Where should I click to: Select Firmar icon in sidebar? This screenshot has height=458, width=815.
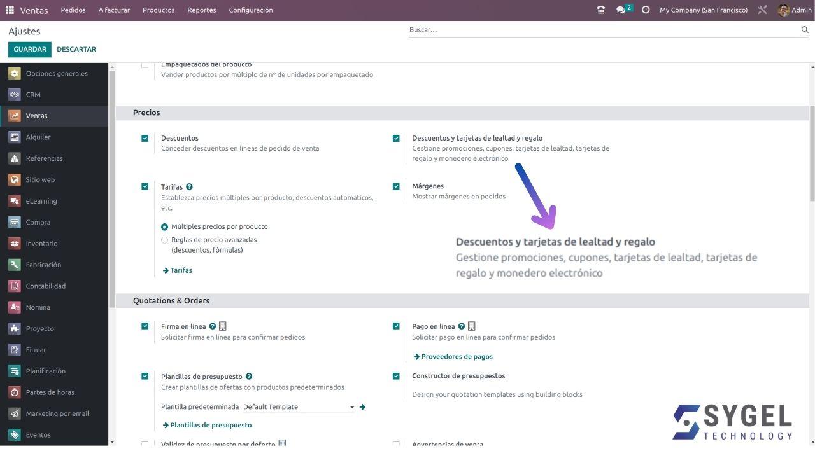coord(15,350)
